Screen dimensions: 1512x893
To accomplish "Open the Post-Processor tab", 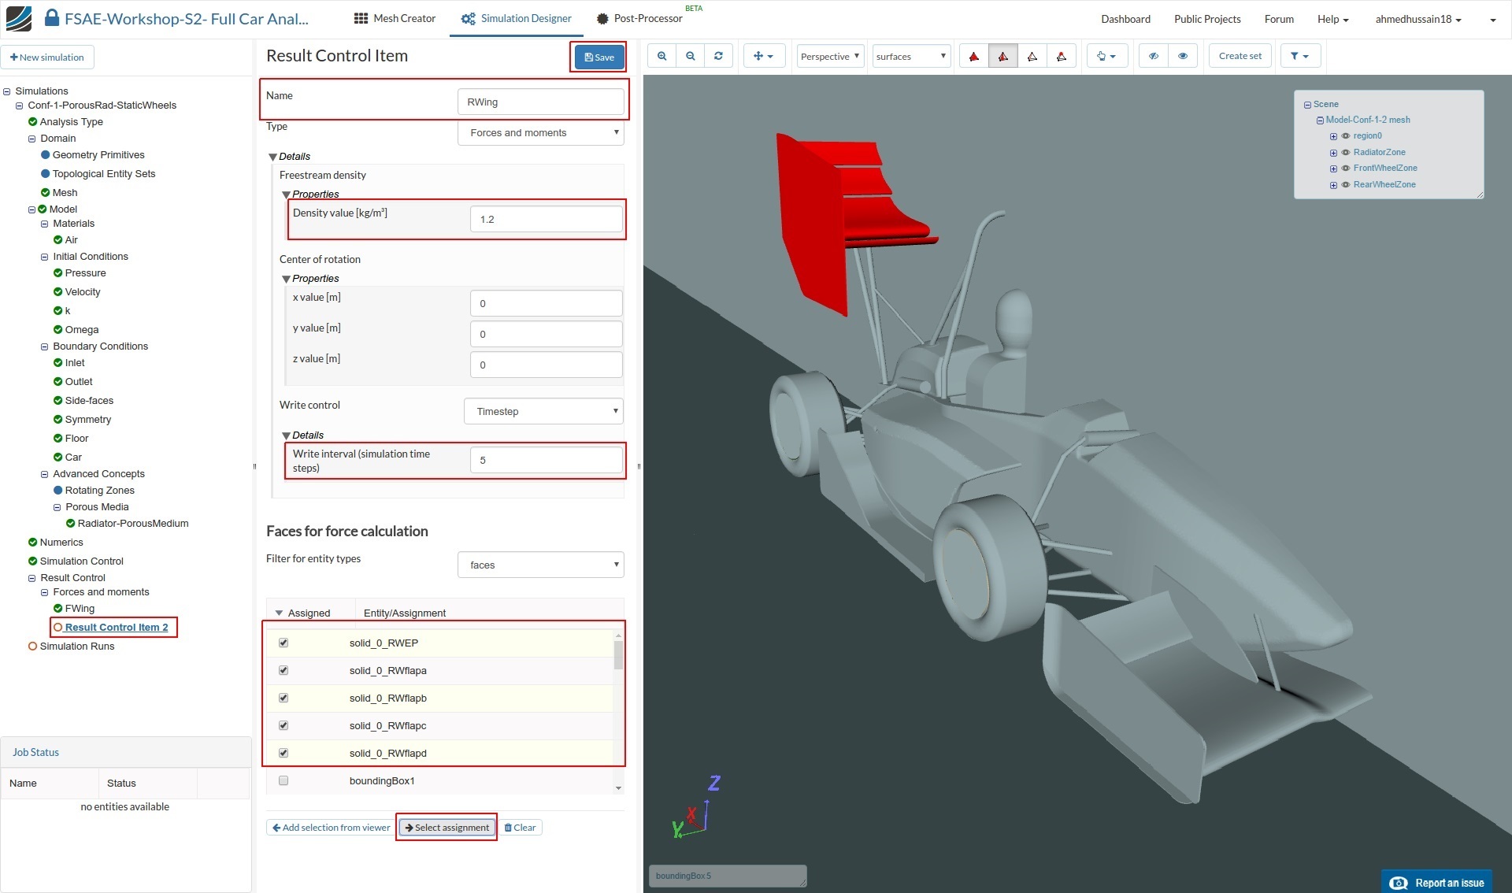I will (x=639, y=18).
